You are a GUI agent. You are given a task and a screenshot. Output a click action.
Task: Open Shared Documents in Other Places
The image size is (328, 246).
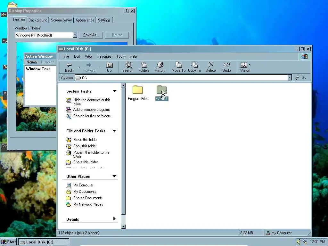[x=88, y=198]
